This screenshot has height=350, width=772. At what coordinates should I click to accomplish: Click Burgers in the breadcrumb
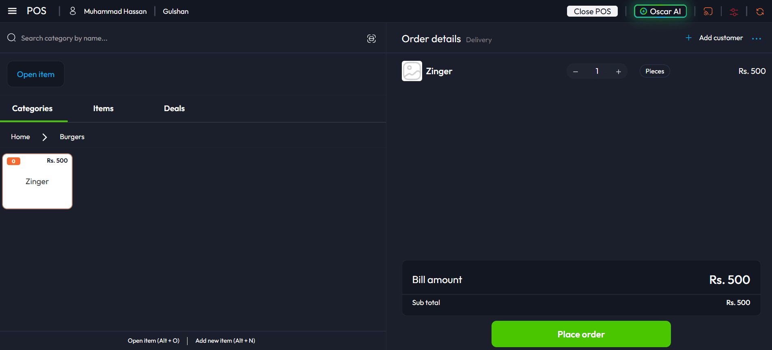click(x=72, y=137)
